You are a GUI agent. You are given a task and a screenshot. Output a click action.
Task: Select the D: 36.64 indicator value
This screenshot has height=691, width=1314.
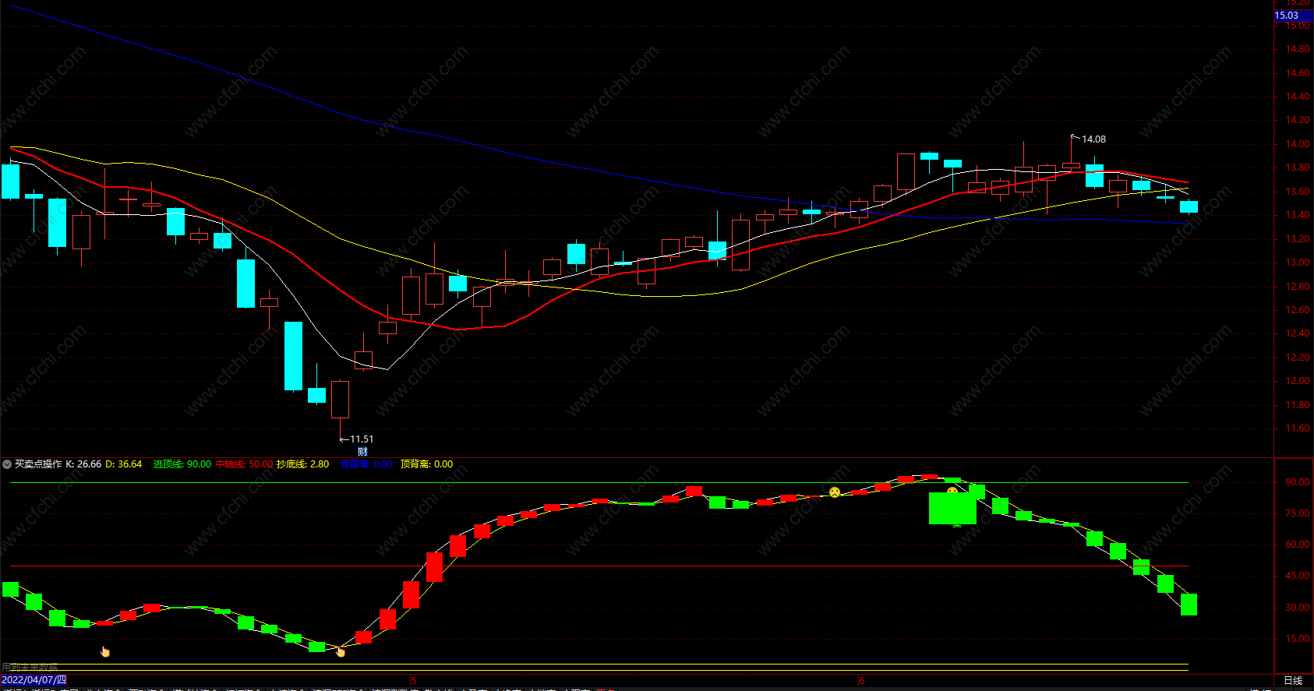[124, 464]
